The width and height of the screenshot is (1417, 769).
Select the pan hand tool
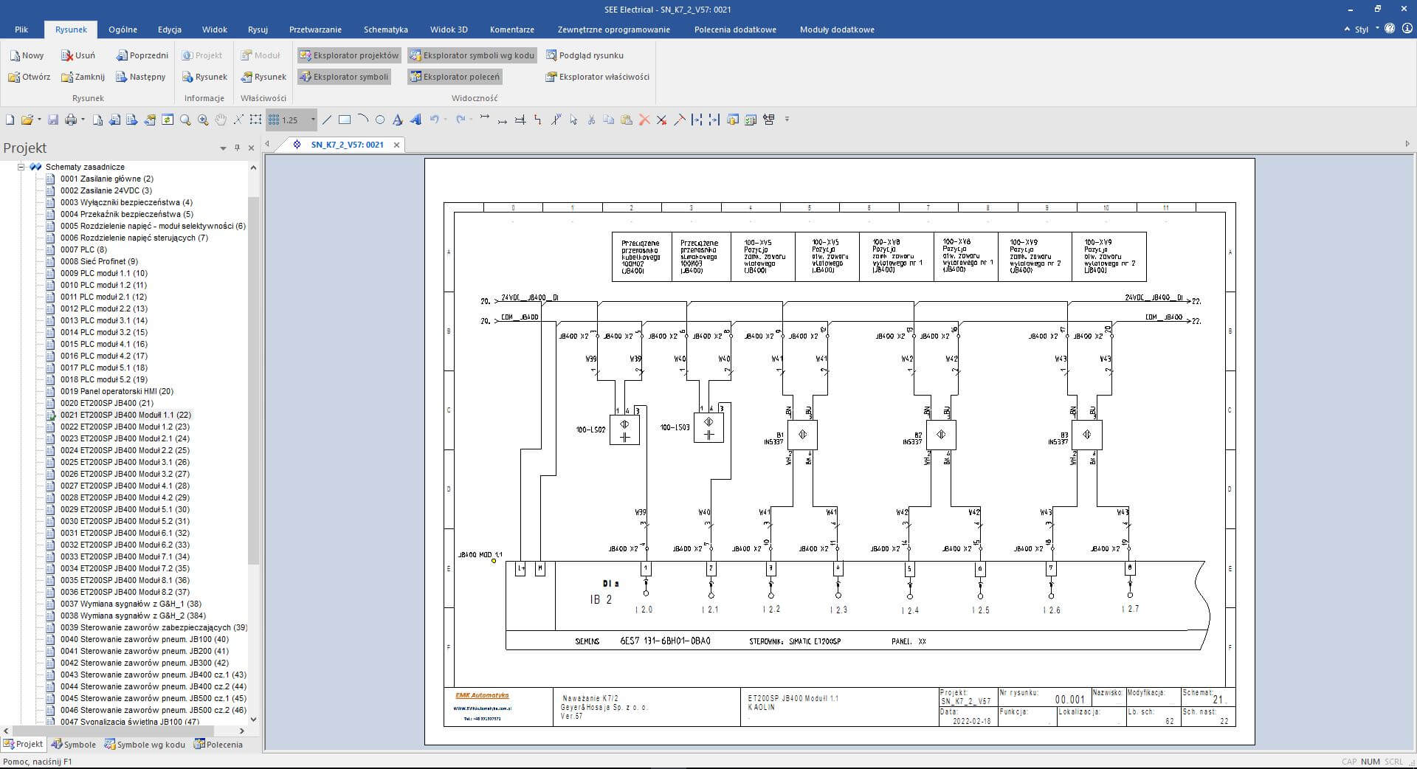pyautogui.click(x=221, y=120)
